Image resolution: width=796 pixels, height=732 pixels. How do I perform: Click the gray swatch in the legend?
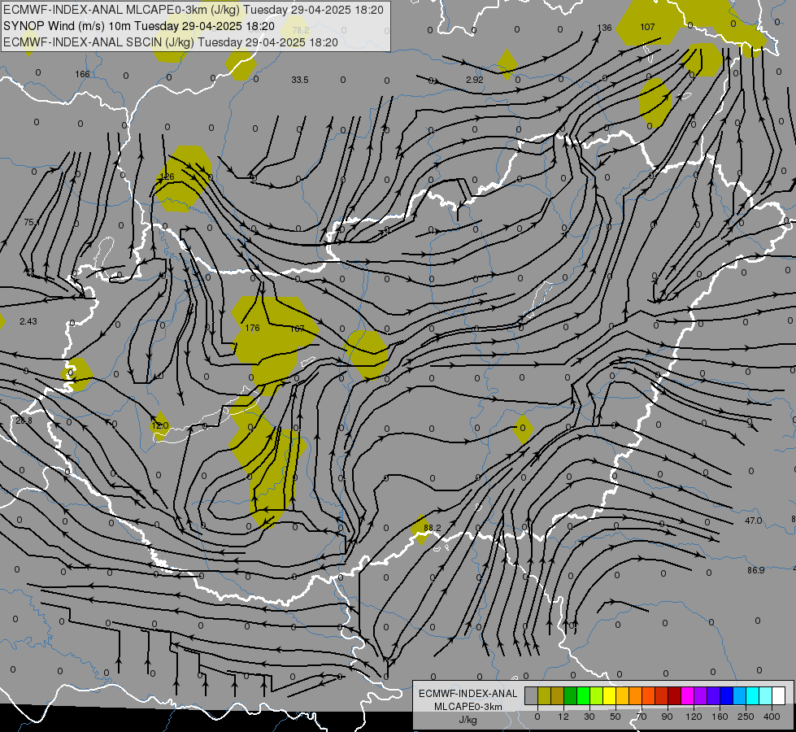[x=531, y=696]
